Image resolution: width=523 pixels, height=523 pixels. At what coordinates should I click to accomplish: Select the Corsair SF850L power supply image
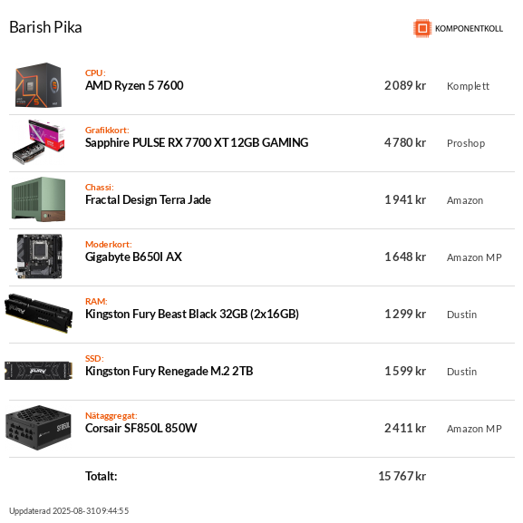click(39, 428)
